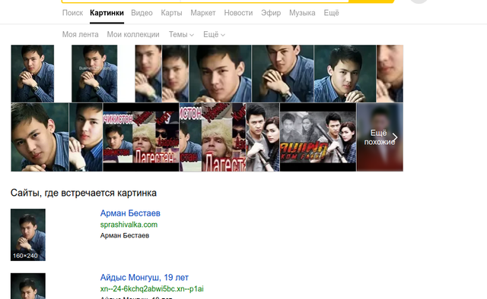The height and width of the screenshot is (299, 487).
Task: Visit the sprashivalka.com link
Action: pos(129,225)
